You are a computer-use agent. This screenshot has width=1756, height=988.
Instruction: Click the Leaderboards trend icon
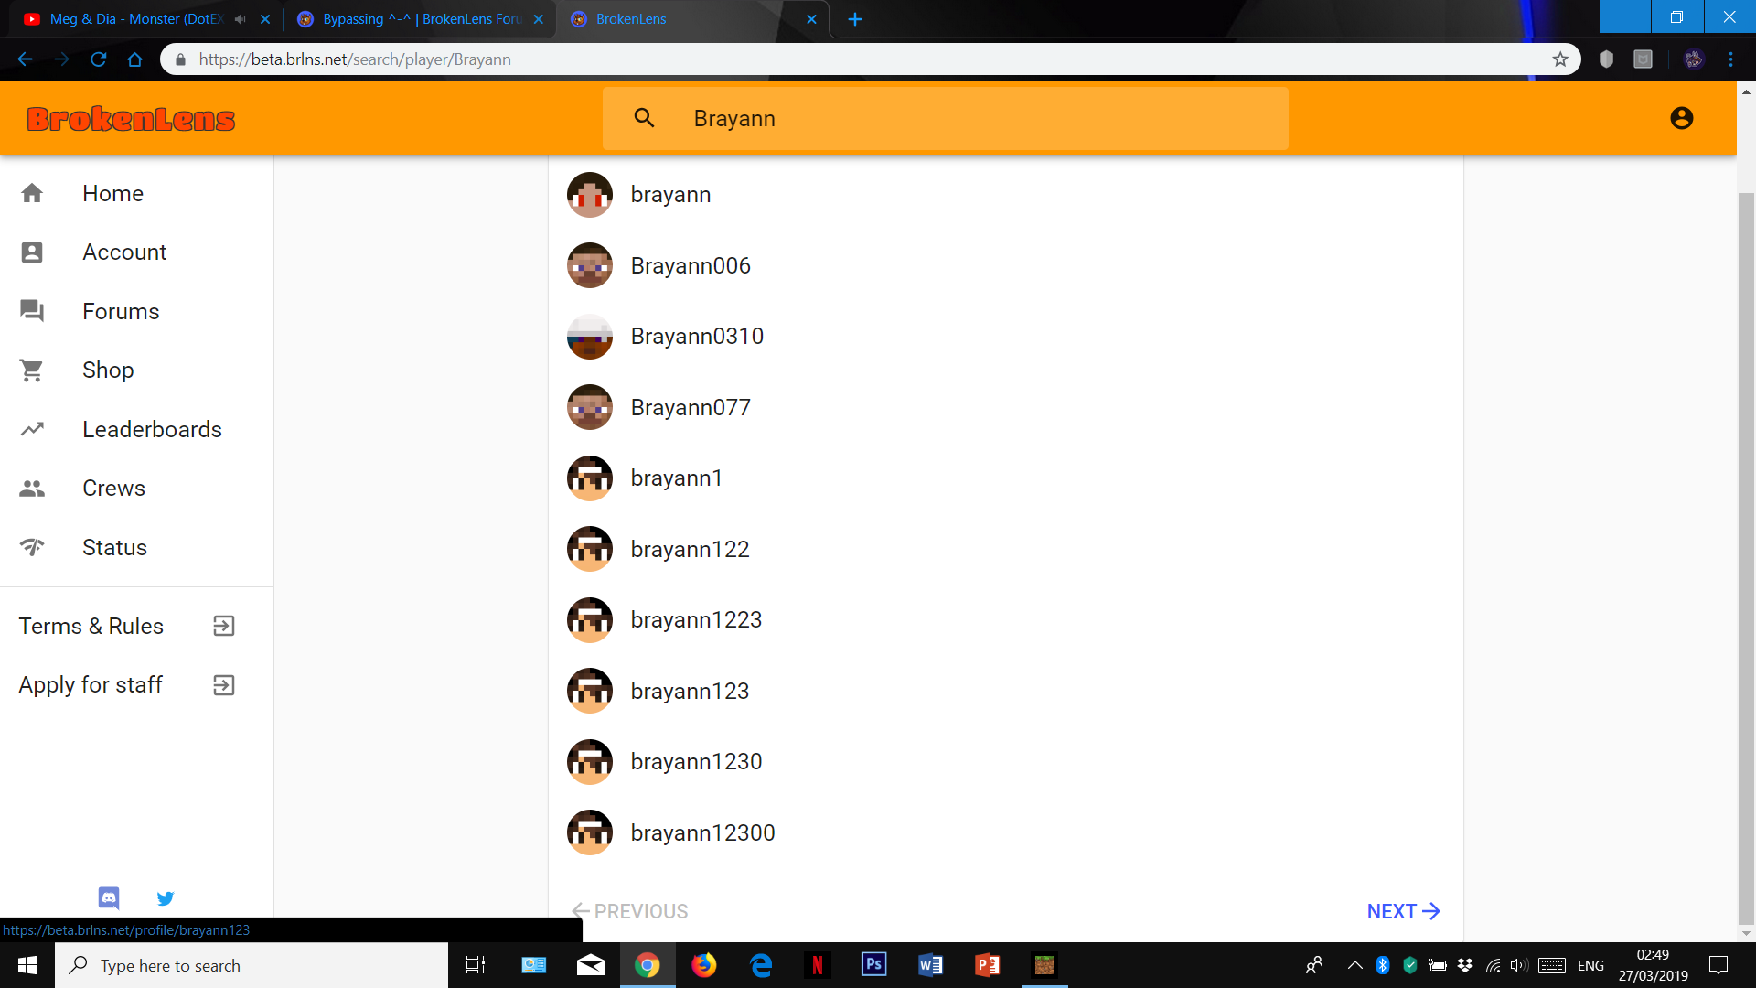pos(32,429)
